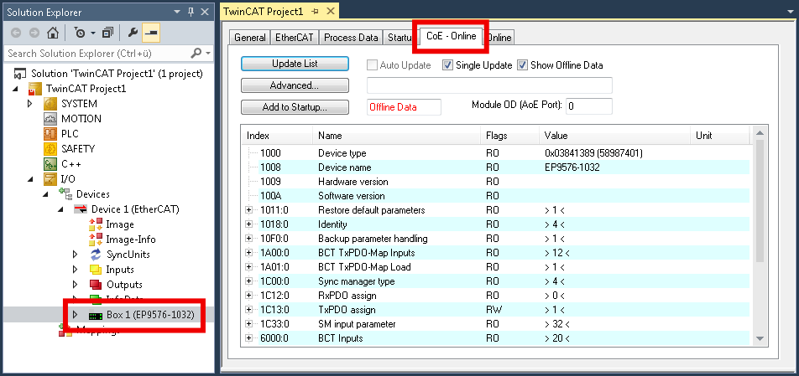Select Box 1 (EP9576-1032) in tree
This screenshot has width=799, height=376.
click(x=149, y=315)
